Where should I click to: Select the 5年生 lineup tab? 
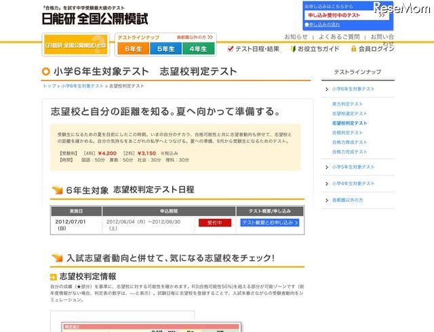[165, 49]
